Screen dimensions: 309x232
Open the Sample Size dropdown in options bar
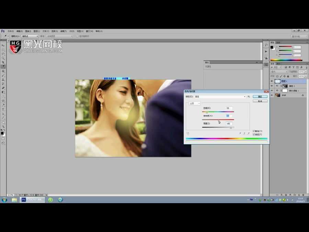pyautogui.click(x=30, y=36)
